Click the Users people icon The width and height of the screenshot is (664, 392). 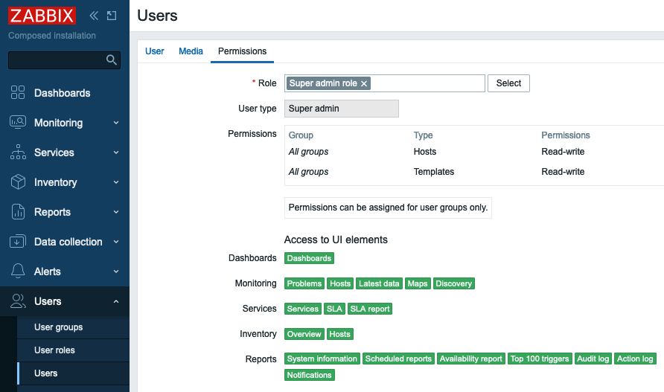click(x=18, y=301)
